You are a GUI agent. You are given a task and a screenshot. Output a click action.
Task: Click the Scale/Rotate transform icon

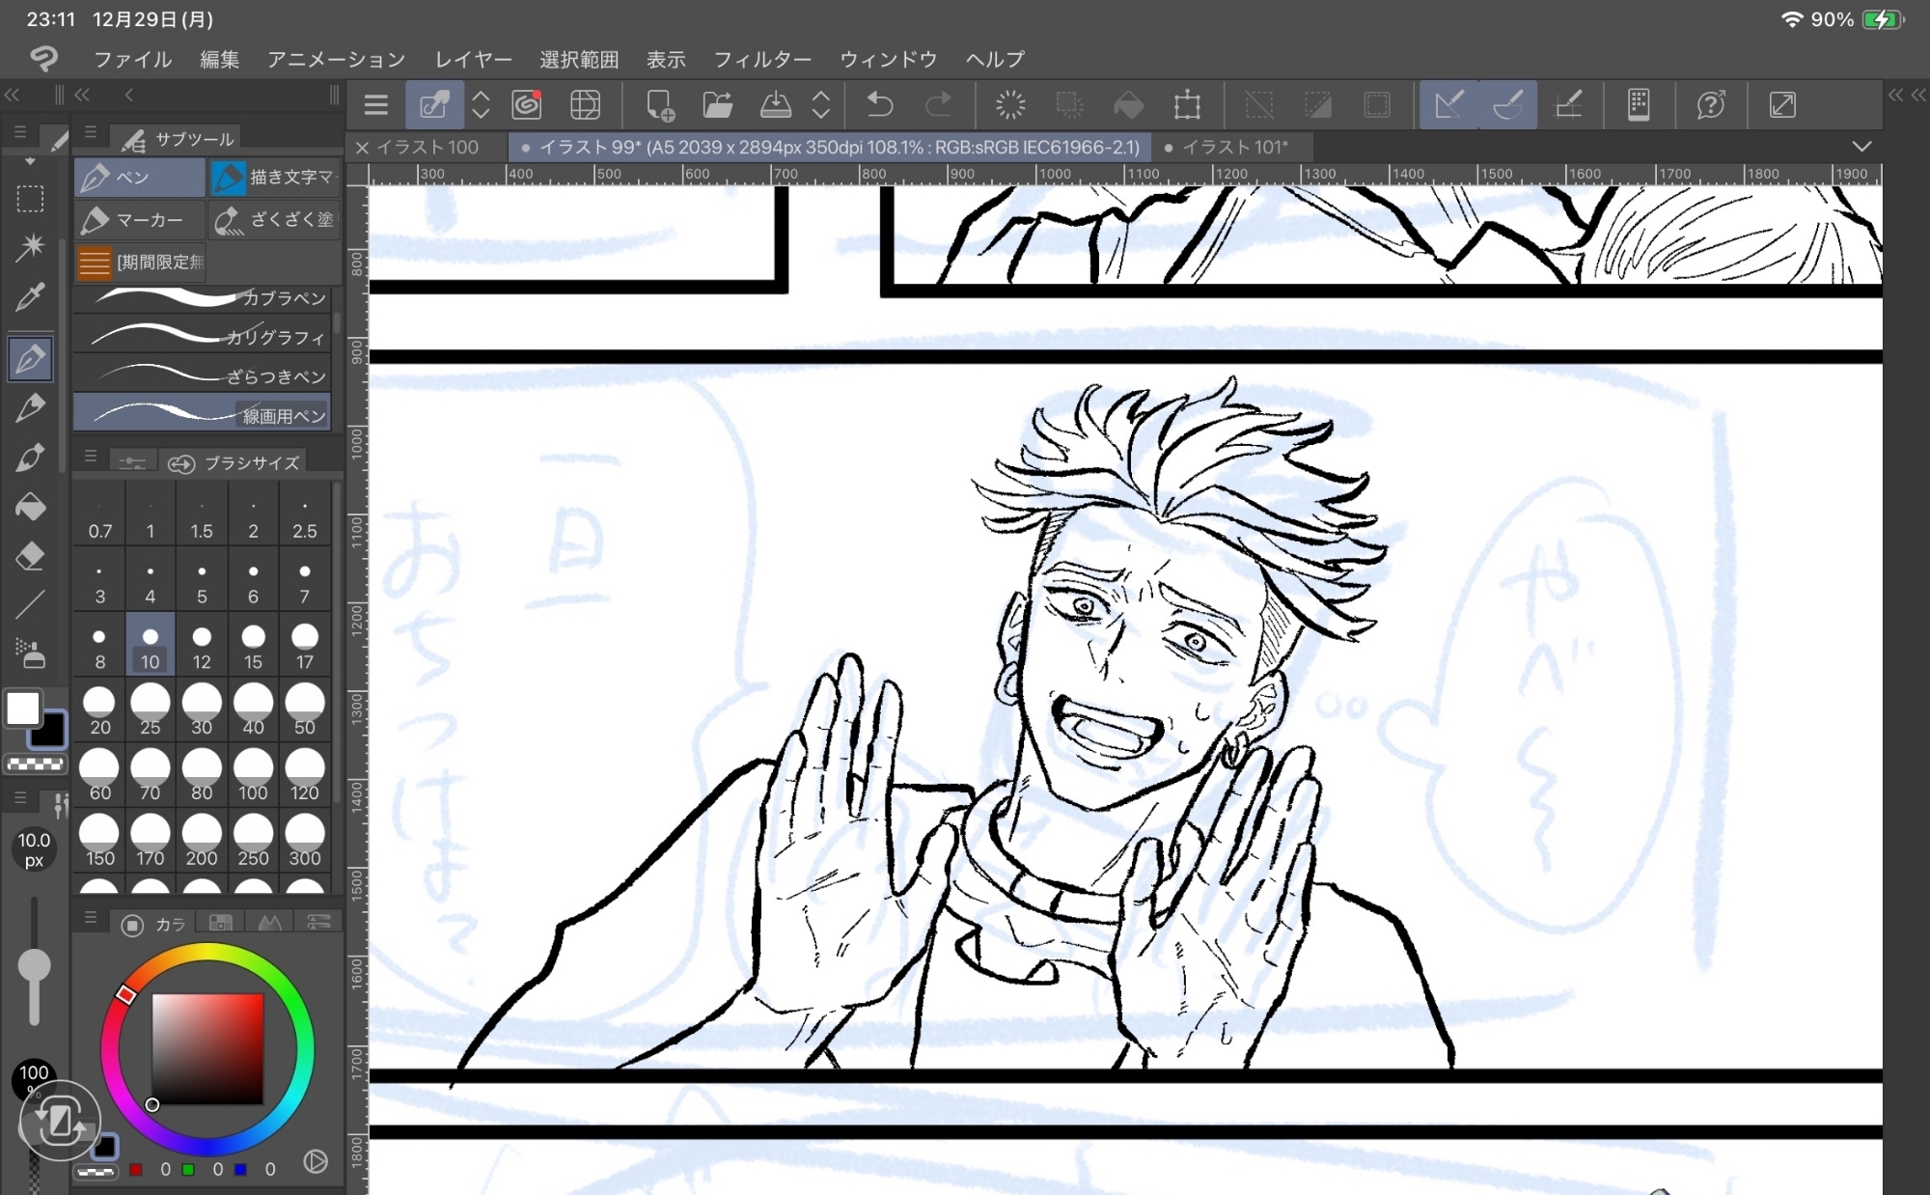1187,104
